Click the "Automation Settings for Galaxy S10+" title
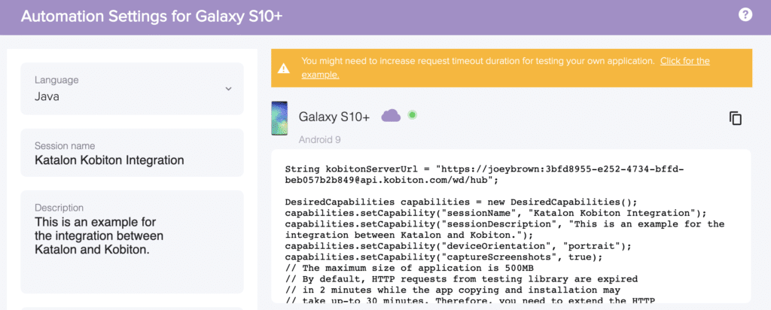 click(x=153, y=16)
